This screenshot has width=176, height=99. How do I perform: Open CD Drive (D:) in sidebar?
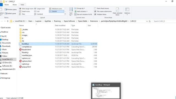tap(7, 63)
